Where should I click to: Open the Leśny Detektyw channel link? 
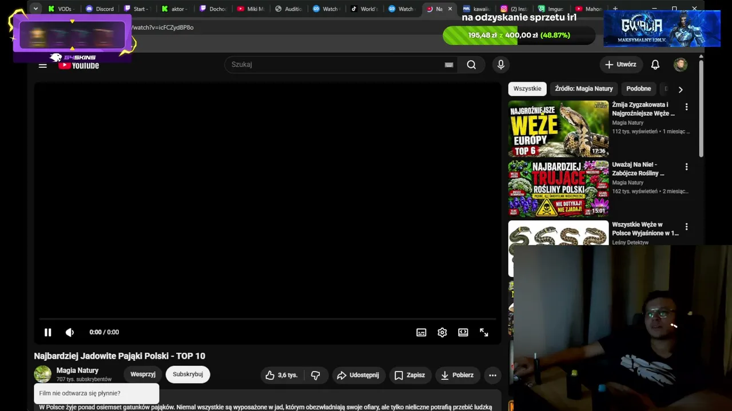tap(630, 243)
